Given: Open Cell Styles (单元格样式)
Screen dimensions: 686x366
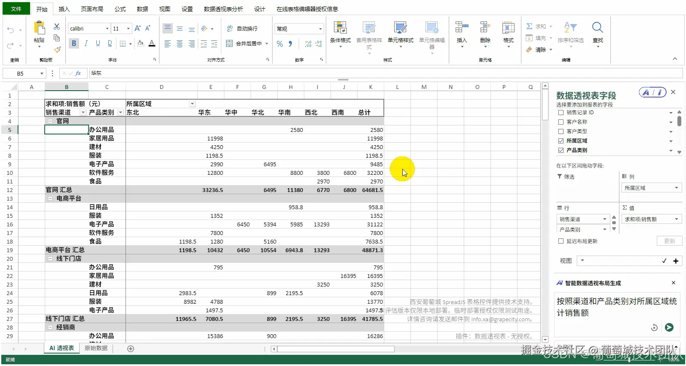Looking at the screenshot, I should [401, 34].
